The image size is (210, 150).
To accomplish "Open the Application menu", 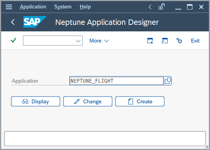I will pos(33,7).
